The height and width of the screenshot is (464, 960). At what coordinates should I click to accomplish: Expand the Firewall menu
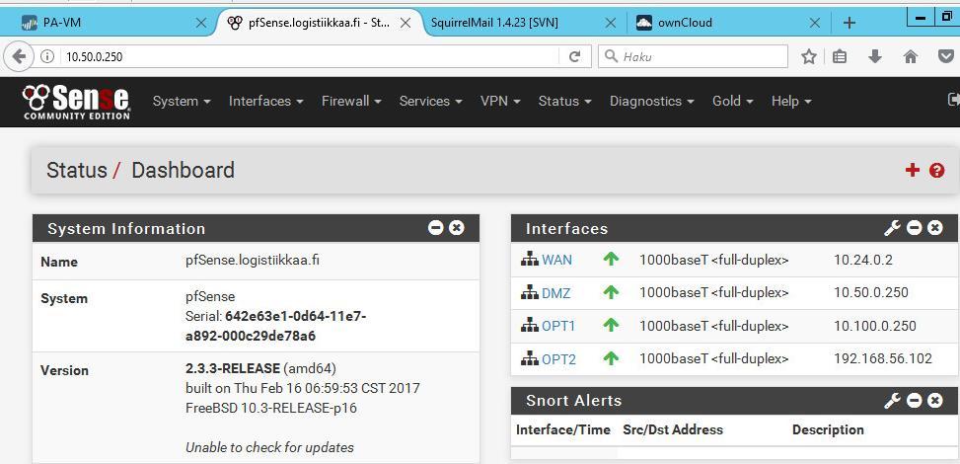[x=351, y=101]
